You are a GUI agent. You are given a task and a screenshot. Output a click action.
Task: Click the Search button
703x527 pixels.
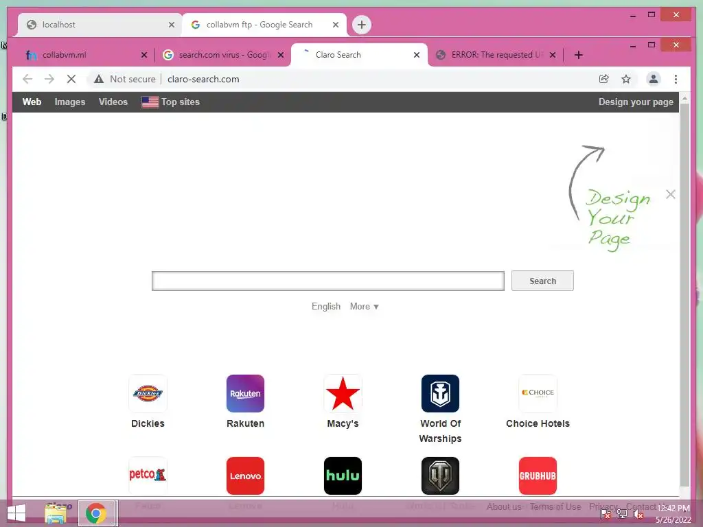pyautogui.click(x=542, y=281)
